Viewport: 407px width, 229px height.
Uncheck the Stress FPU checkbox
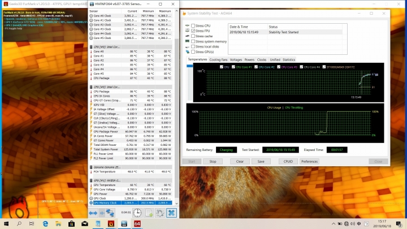pyautogui.click(x=193, y=31)
